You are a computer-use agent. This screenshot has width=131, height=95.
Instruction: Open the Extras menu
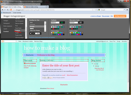point(34,4)
